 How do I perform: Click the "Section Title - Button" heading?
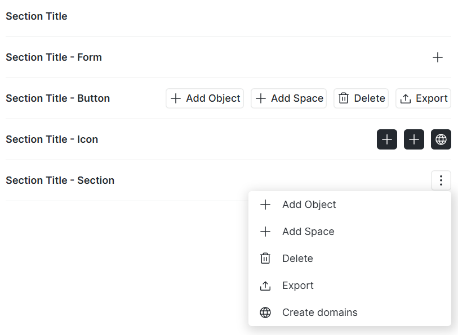tap(57, 98)
